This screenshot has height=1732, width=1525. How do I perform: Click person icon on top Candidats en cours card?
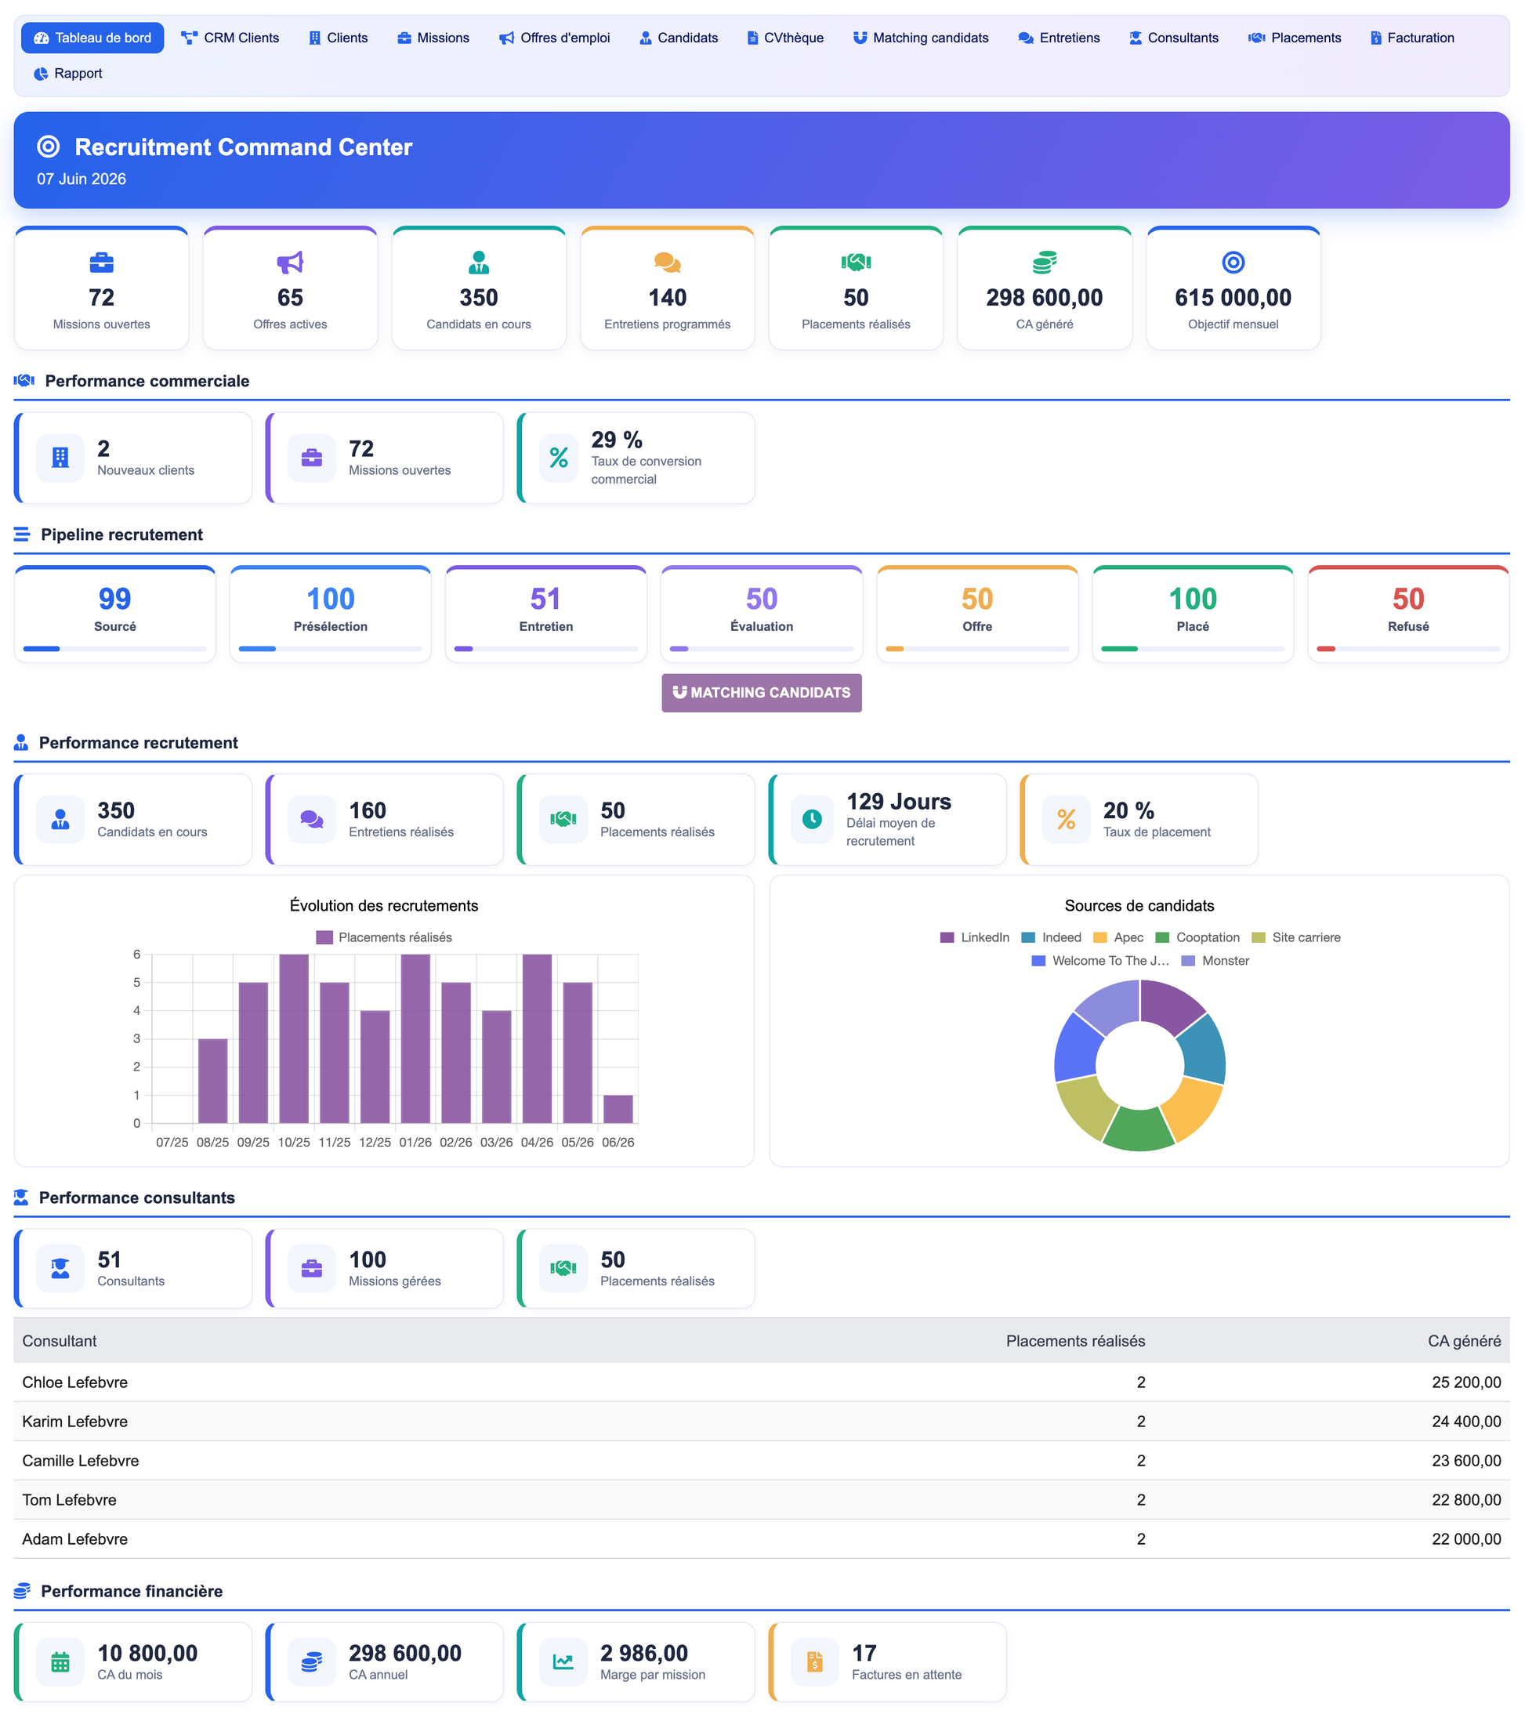(x=479, y=263)
